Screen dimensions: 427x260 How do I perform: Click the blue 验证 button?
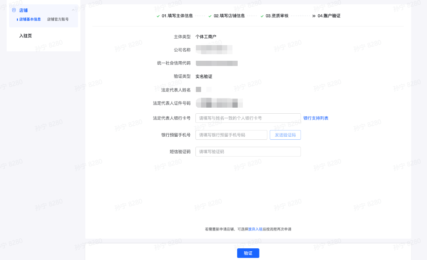[248, 253]
